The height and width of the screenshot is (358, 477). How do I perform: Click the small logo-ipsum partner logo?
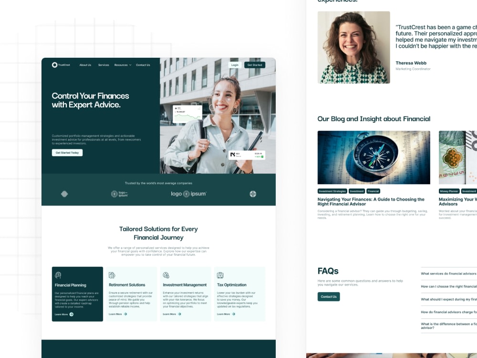119,194
